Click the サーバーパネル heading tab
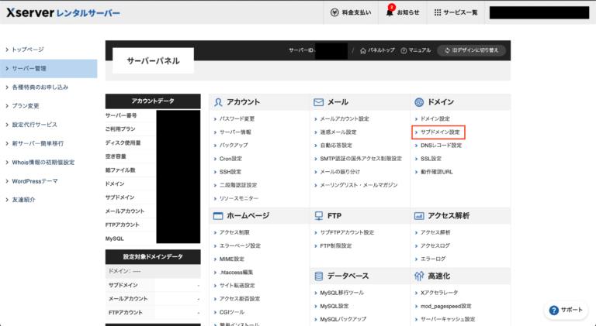This screenshot has width=596, height=326. pos(153,61)
